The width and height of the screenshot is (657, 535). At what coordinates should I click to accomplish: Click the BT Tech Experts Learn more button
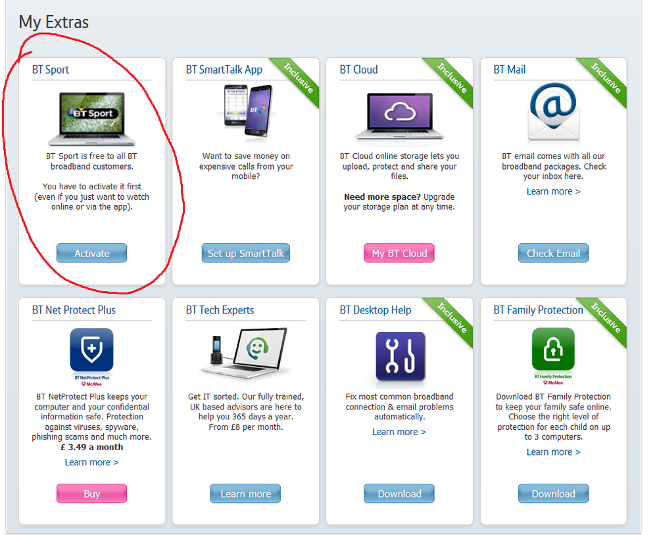[245, 494]
